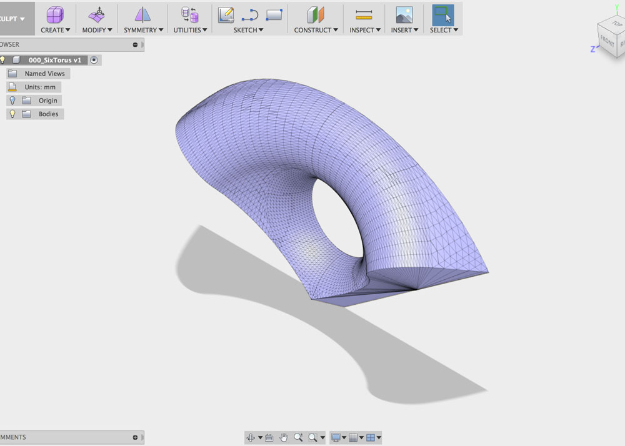Click the Create box tool icon
The width and height of the screenshot is (625, 446).
[x=55, y=15]
